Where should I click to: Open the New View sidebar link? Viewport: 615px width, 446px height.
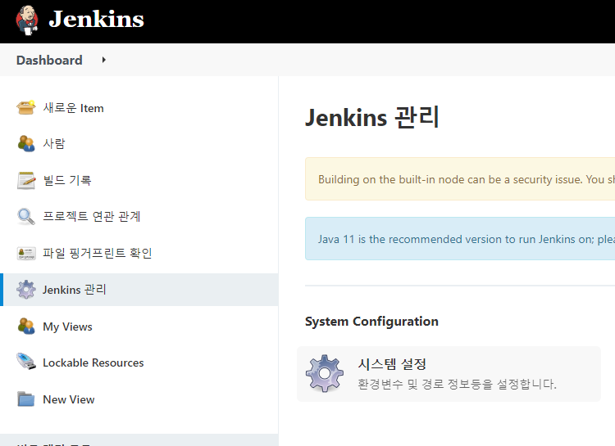[69, 399]
